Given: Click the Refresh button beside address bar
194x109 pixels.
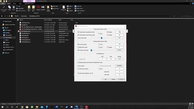Looking at the screenshot, I should 174,16.
